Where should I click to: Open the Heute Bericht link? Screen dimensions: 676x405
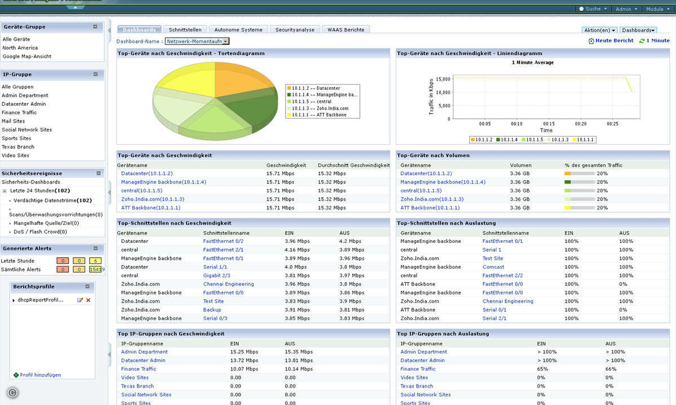[x=615, y=40]
